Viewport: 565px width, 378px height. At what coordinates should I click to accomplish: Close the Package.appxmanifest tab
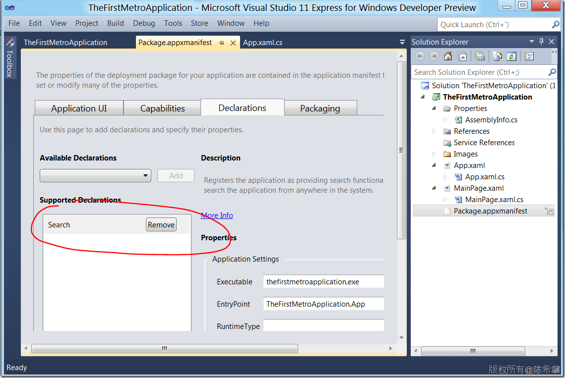coord(233,43)
